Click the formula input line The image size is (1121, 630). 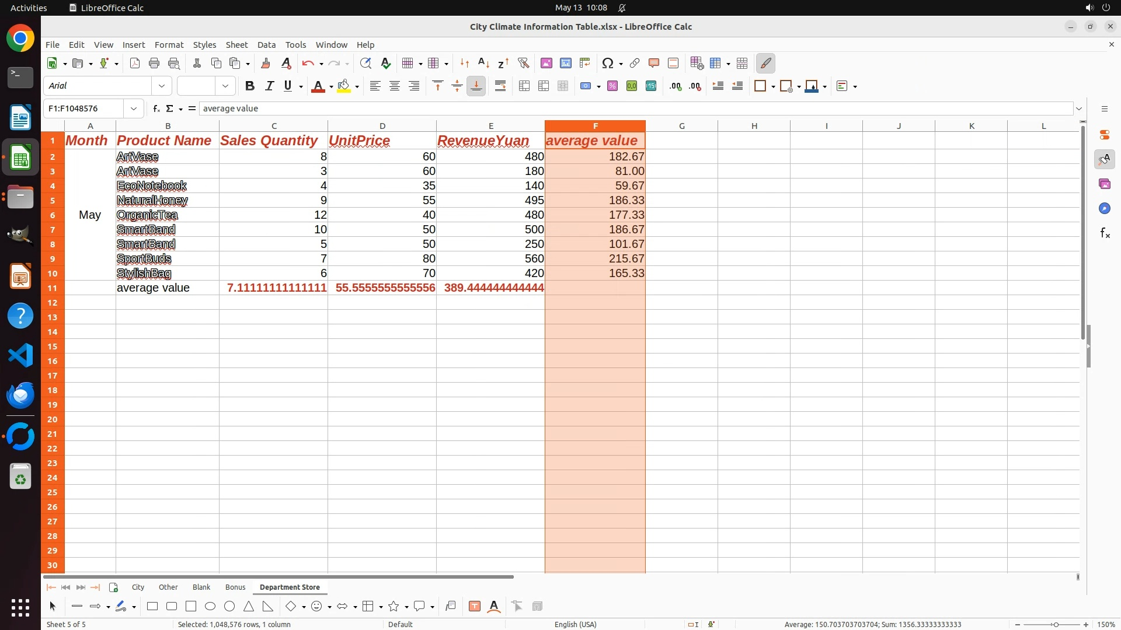[635, 108]
